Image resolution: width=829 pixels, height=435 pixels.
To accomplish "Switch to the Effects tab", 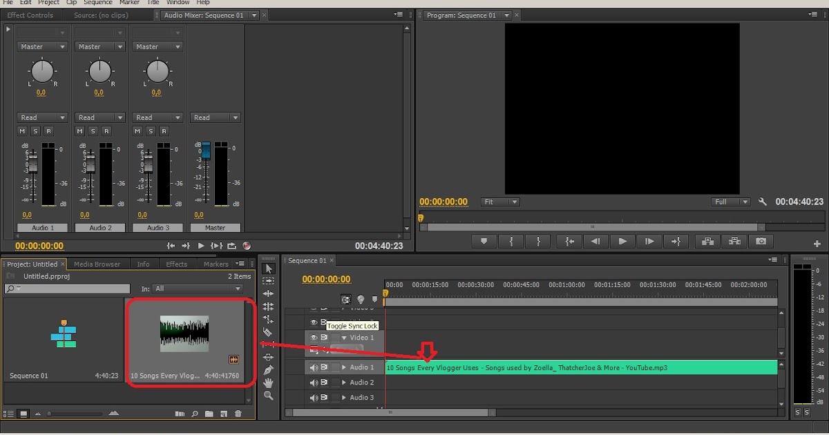I will 177,264.
